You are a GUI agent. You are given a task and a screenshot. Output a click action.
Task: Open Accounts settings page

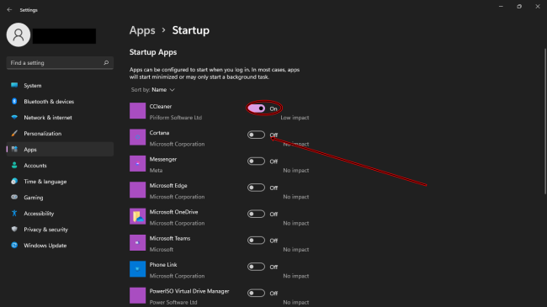pos(60,166)
